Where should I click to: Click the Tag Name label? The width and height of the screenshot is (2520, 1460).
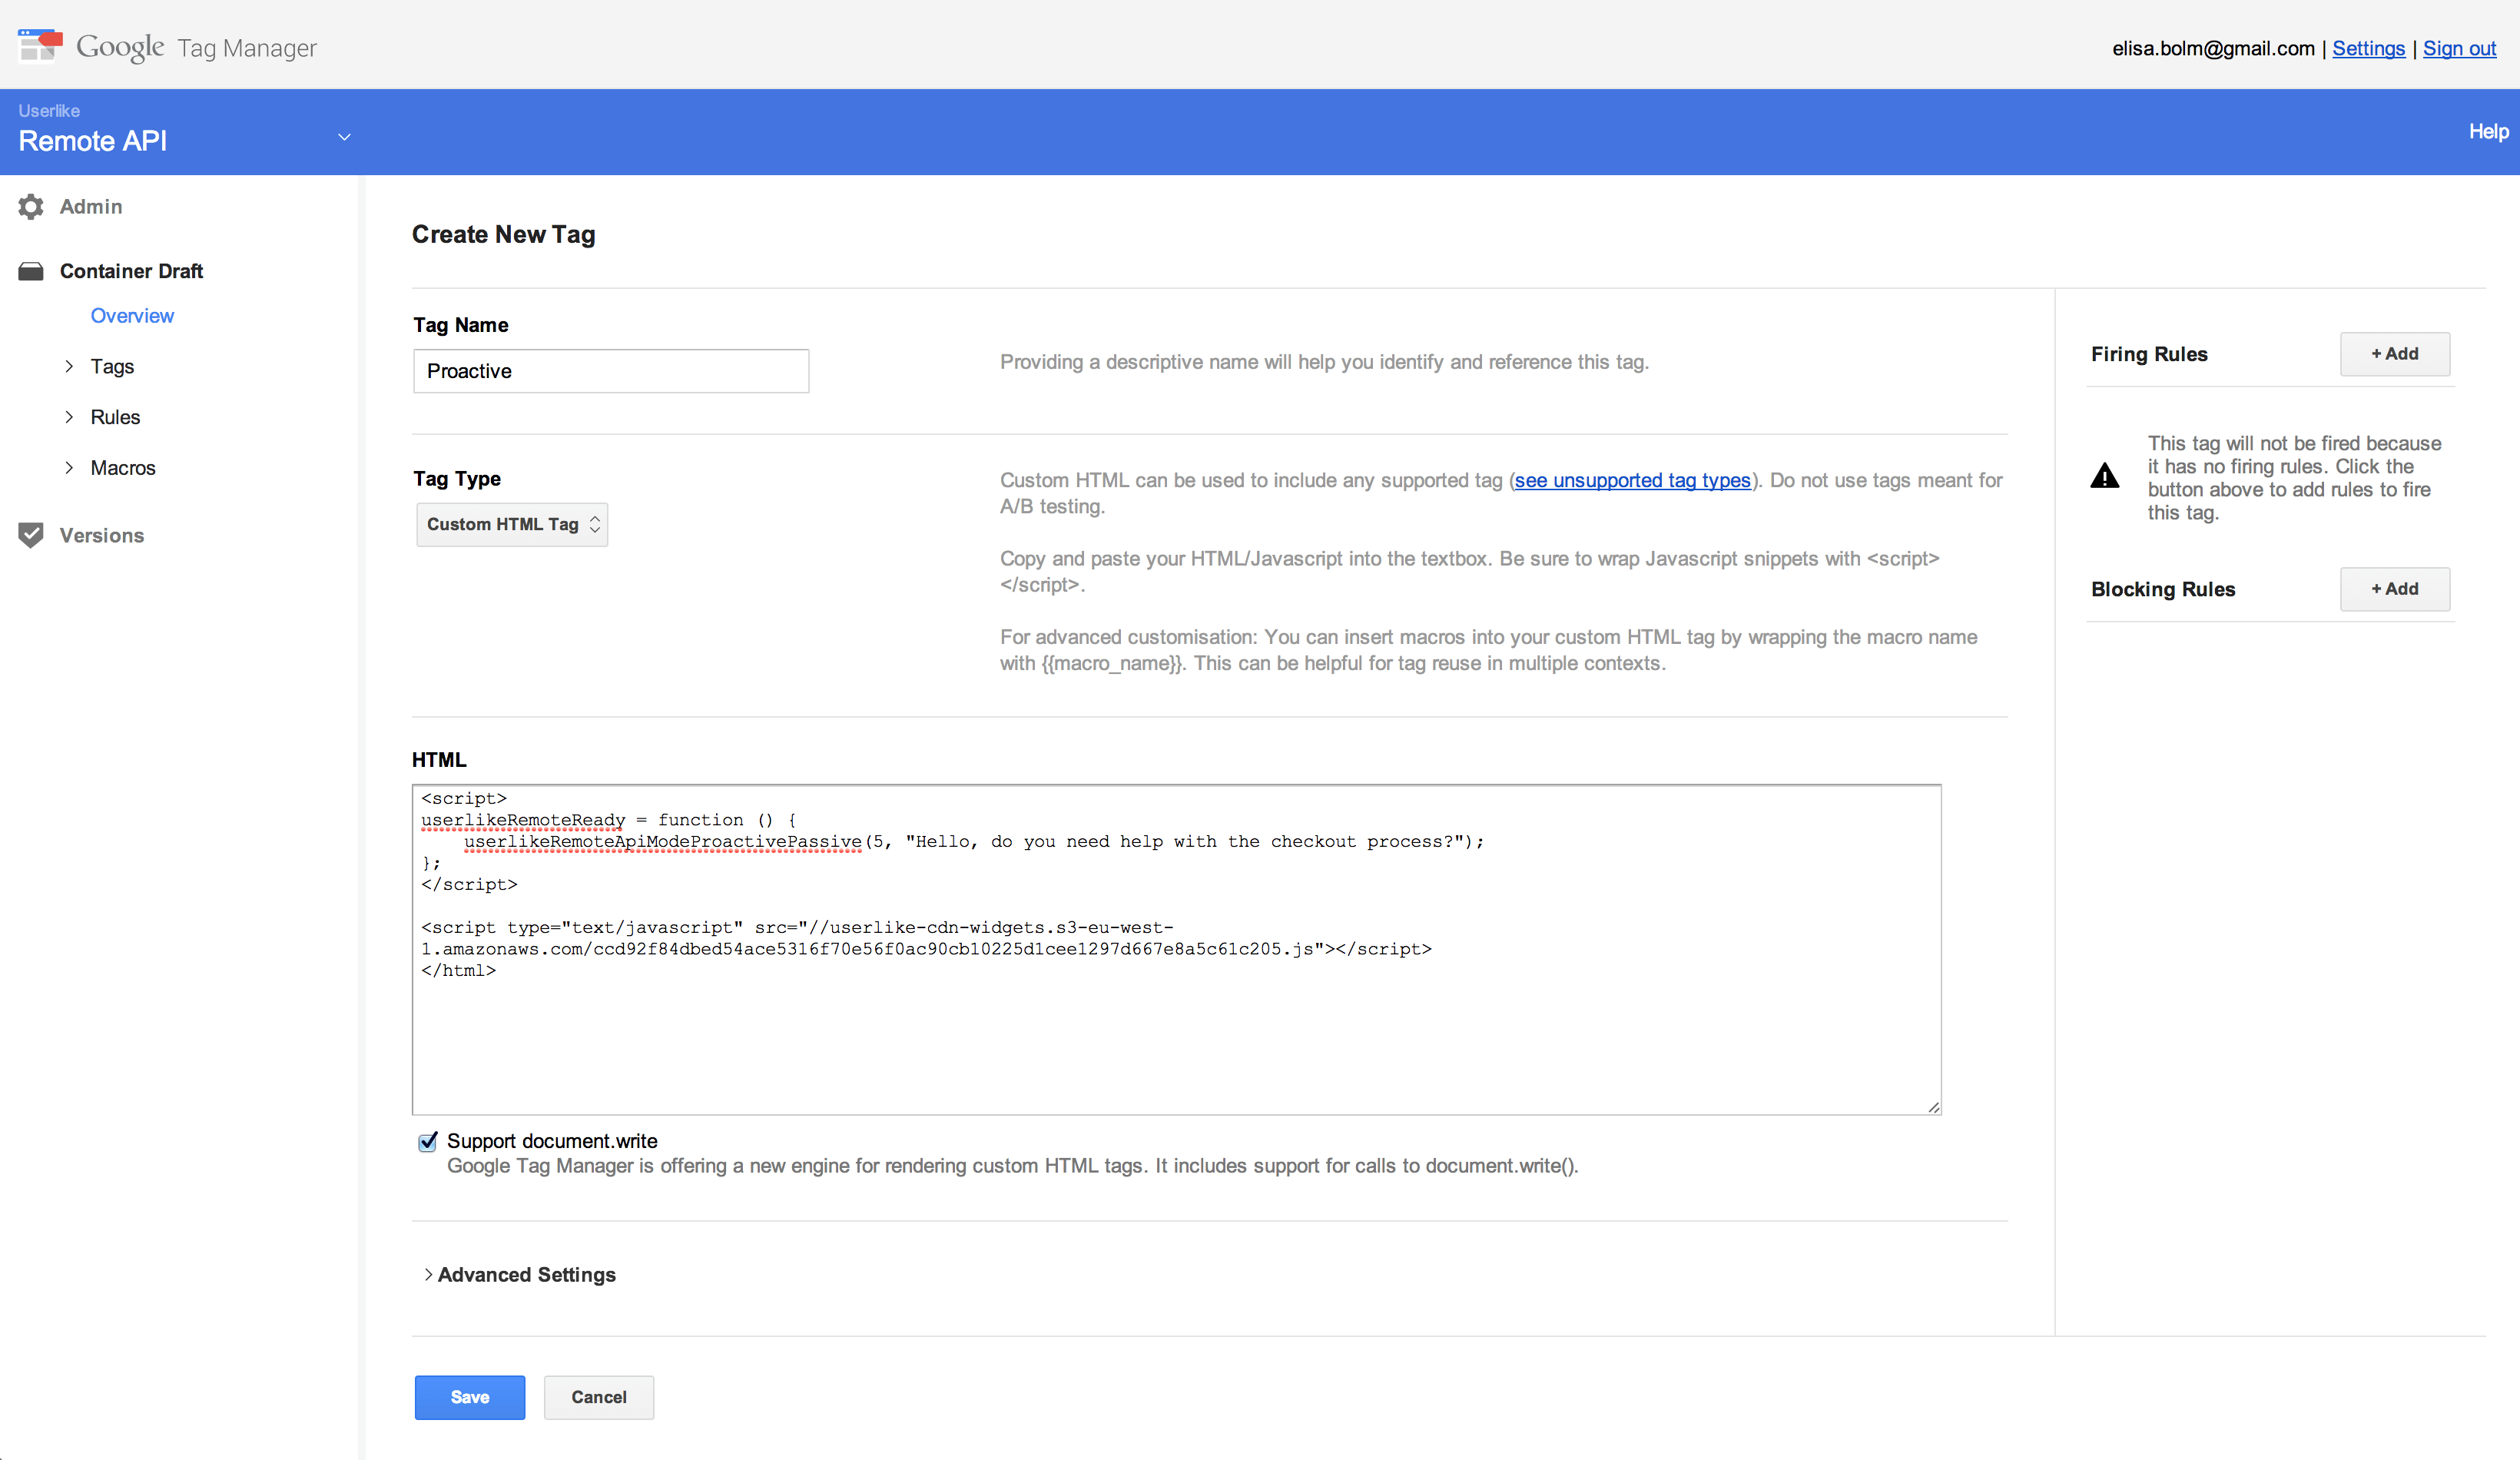(x=461, y=325)
